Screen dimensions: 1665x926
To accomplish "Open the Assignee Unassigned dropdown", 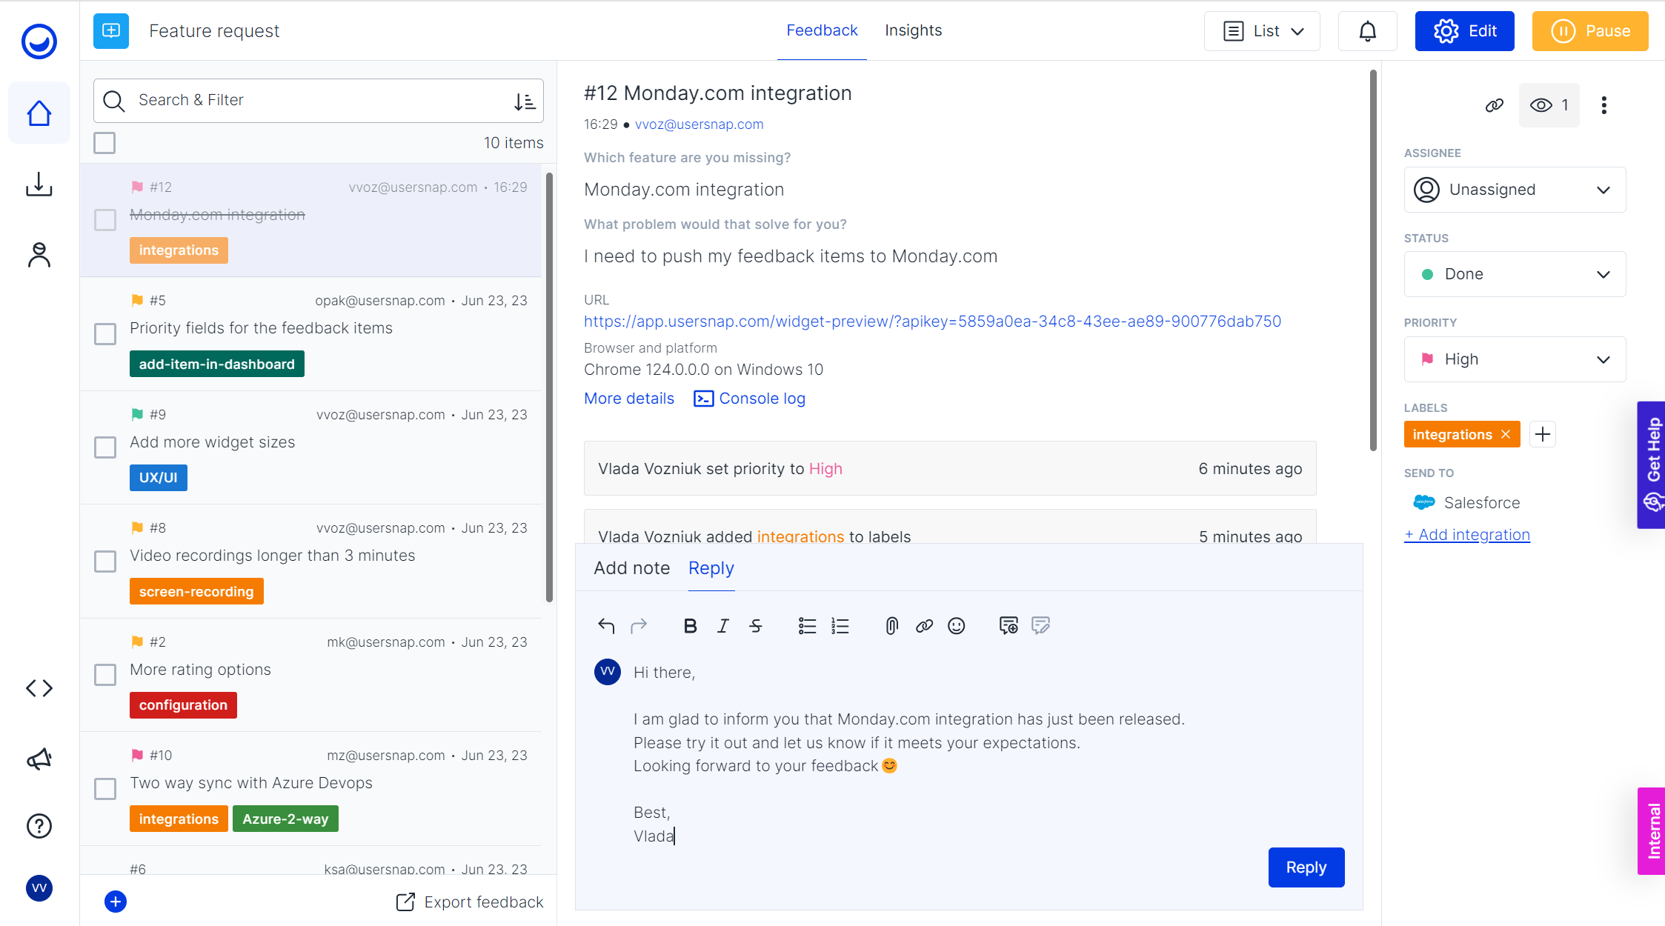I will (x=1515, y=190).
